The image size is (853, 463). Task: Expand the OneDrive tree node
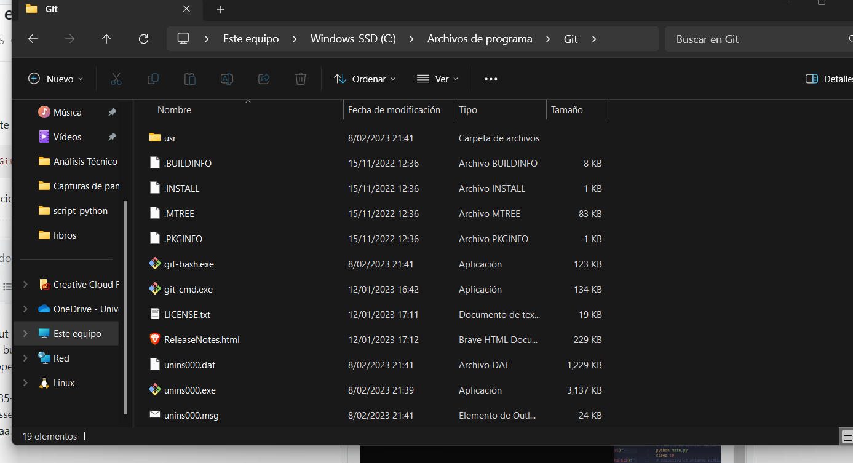click(x=25, y=309)
